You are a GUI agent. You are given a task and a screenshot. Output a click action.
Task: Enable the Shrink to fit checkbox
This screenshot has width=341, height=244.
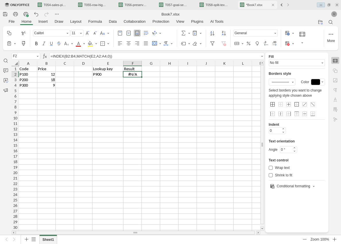coord(271,175)
